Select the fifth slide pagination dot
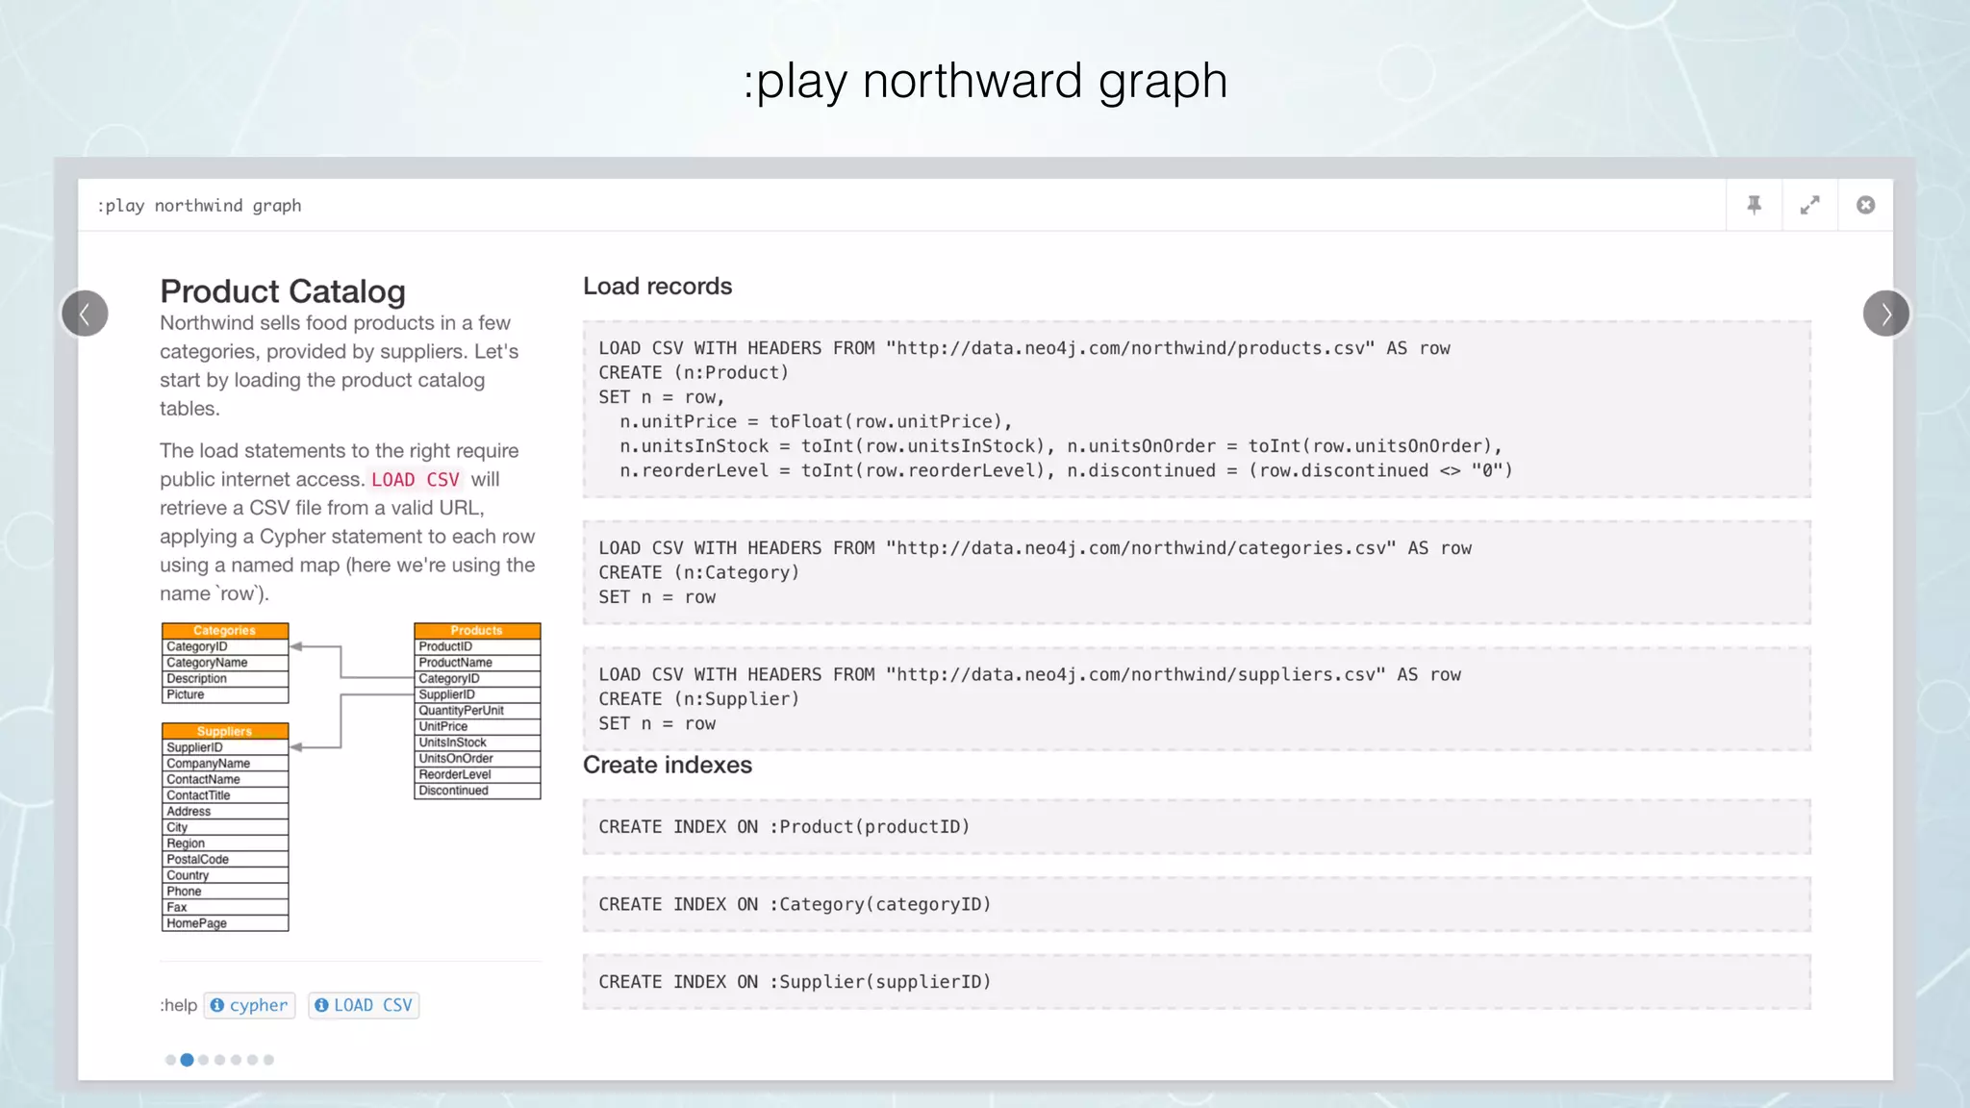The width and height of the screenshot is (1970, 1108). [x=236, y=1060]
